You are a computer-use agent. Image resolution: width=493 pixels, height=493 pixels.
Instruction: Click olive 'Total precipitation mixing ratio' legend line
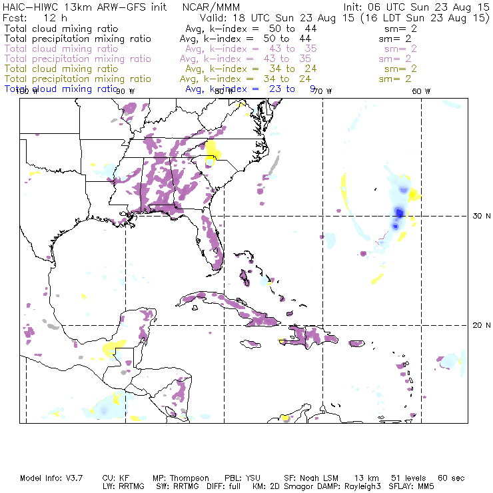click(78, 79)
